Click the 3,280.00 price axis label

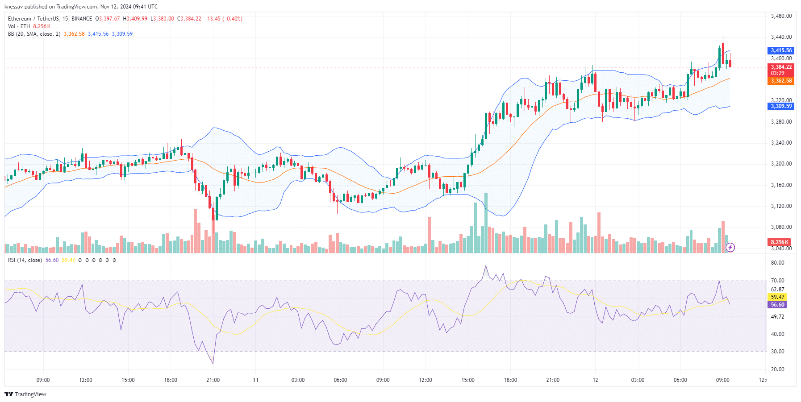click(781, 122)
